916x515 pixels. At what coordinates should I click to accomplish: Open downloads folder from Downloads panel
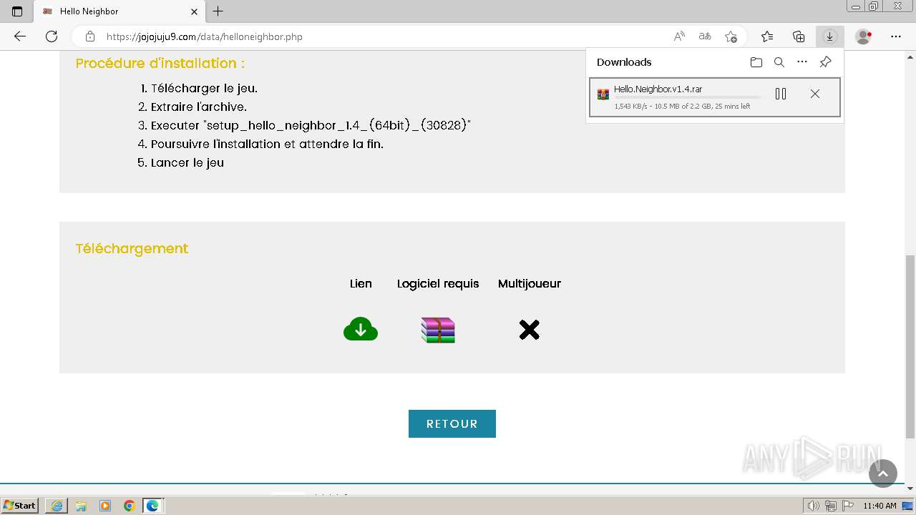[x=756, y=62]
